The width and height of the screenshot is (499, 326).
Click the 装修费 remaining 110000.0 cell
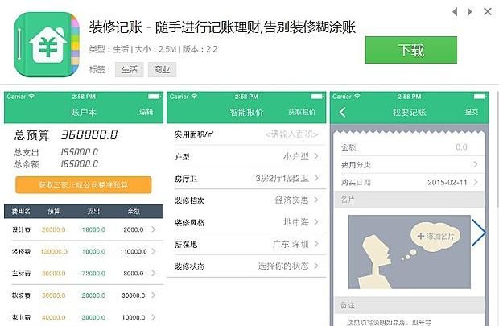(134, 251)
